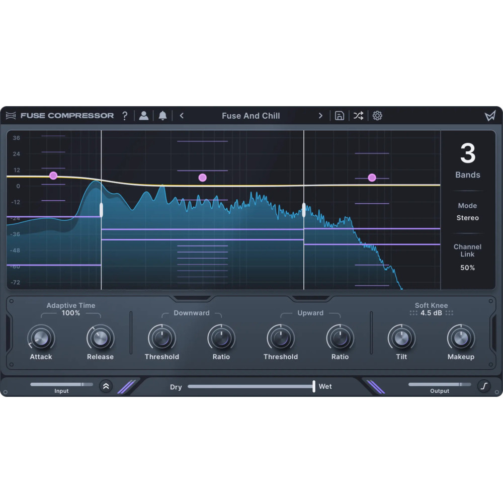Image resolution: width=503 pixels, height=503 pixels.
Task: Click the Upward section label
Action: pos(310,313)
